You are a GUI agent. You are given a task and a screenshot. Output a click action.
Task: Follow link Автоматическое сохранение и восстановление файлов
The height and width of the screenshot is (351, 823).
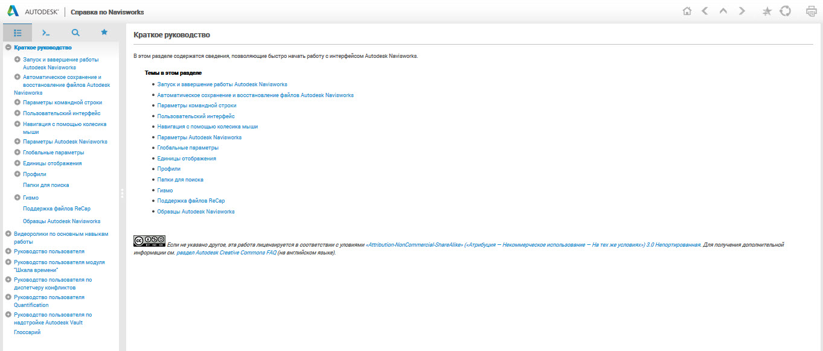click(255, 95)
